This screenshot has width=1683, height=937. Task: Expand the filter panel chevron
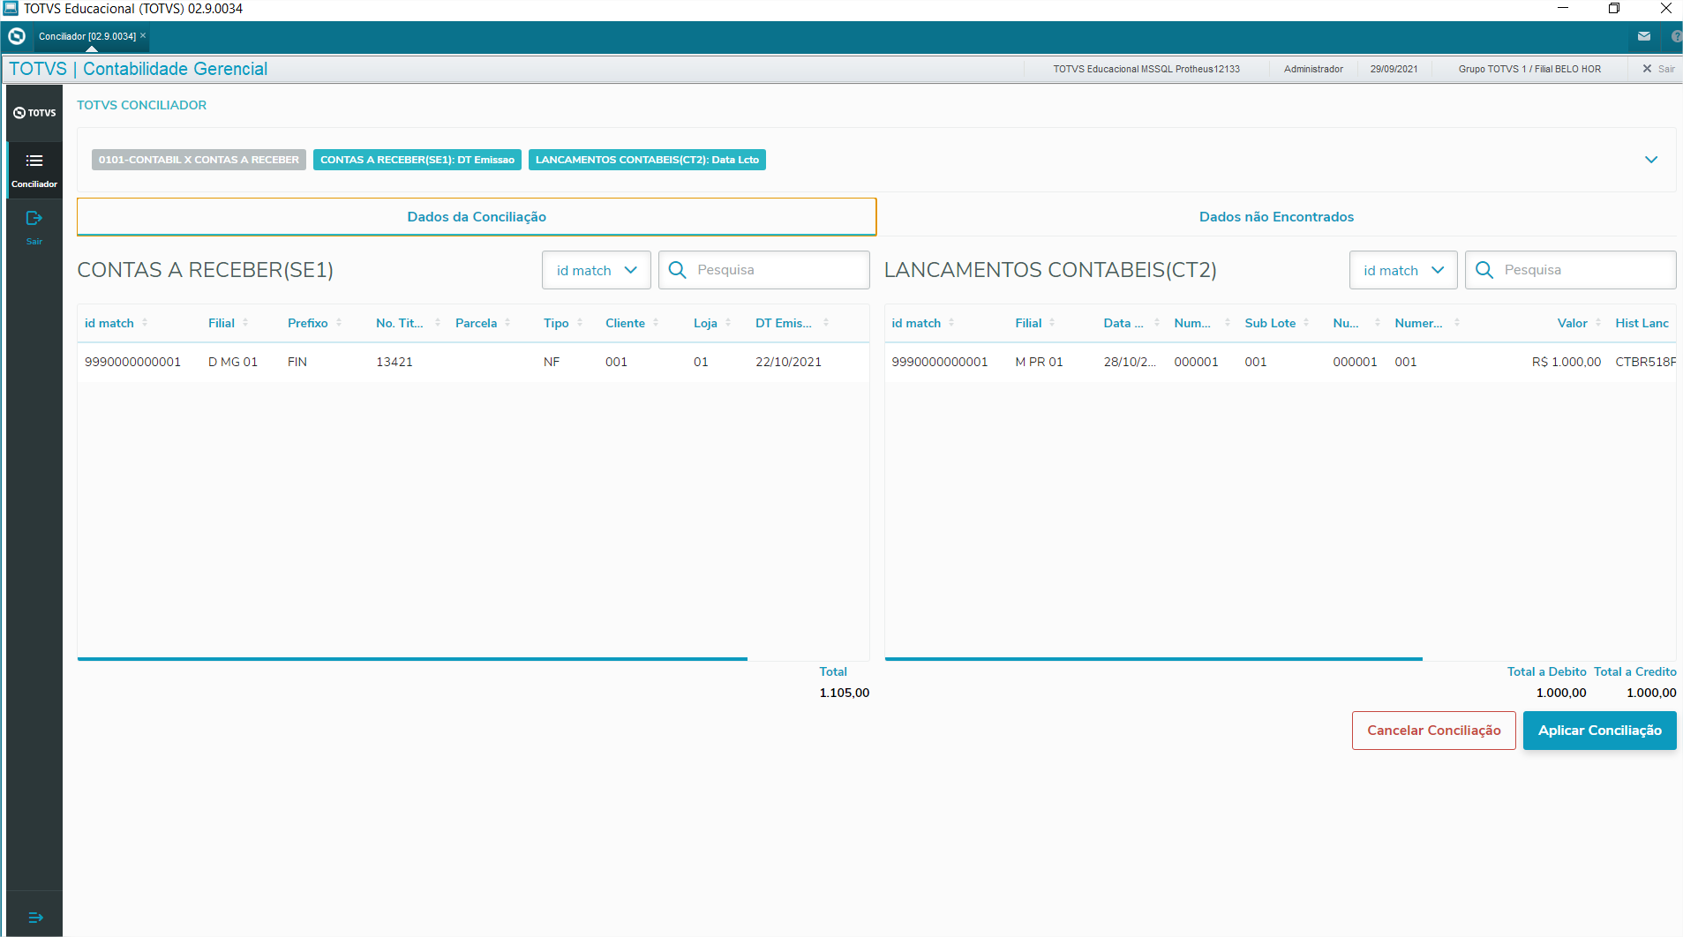(1651, 160)
